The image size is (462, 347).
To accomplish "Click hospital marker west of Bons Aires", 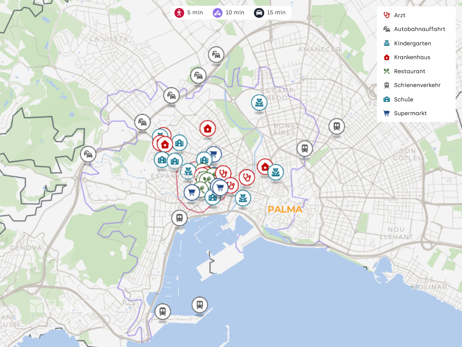I will [207, 128].
